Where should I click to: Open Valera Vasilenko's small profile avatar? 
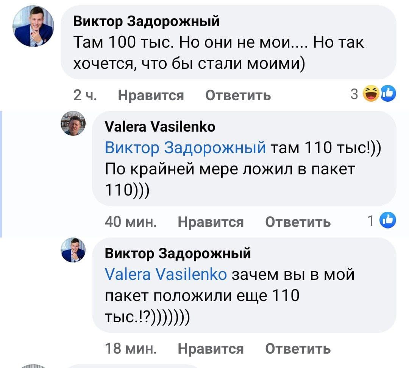click(73, 123)
